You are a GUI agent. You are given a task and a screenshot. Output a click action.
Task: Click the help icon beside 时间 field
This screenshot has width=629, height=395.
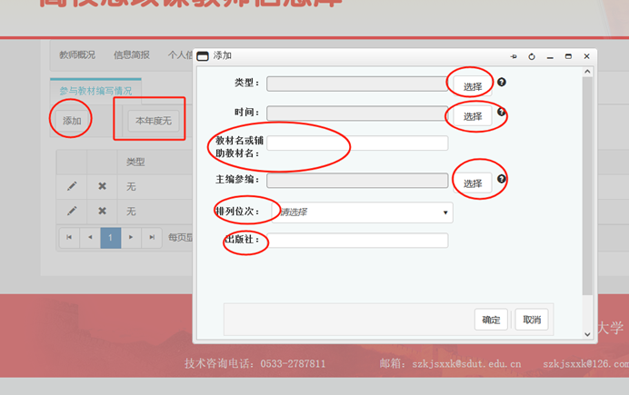coord(502,113)
